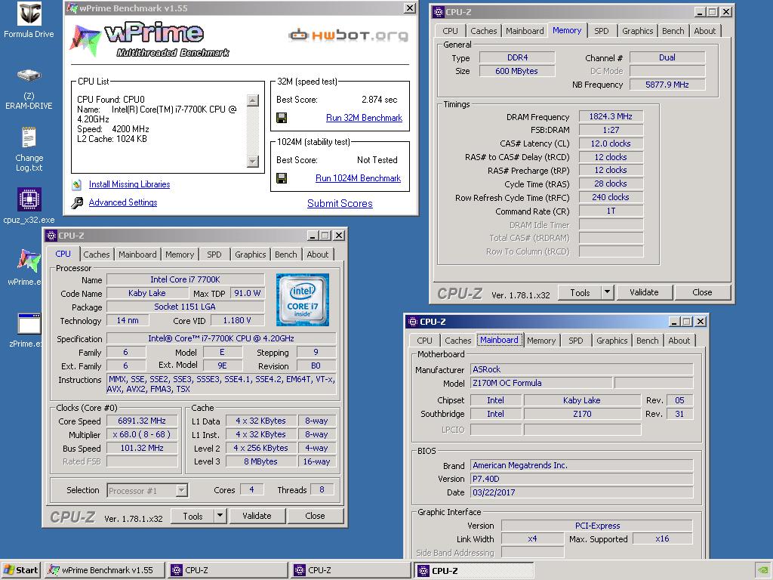The image size is (773, 580).
Task: Open Graphics tab in the CPU window
Action: pyautogui.click(x=250, y=255)
